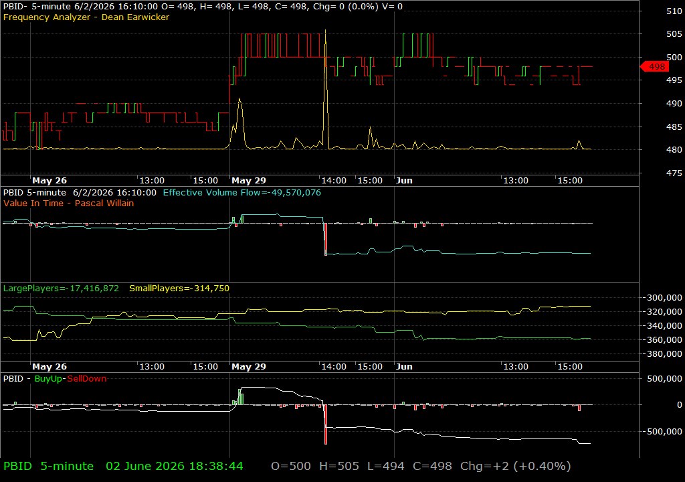The width and height of the screenshot is (685, 482).
Task: Click the Jun marker on lower time axis
Action: click(x=404, y=367)
